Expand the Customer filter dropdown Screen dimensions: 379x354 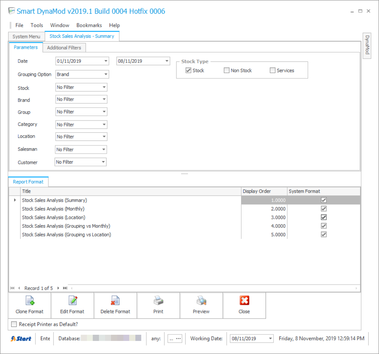(103, 162)
